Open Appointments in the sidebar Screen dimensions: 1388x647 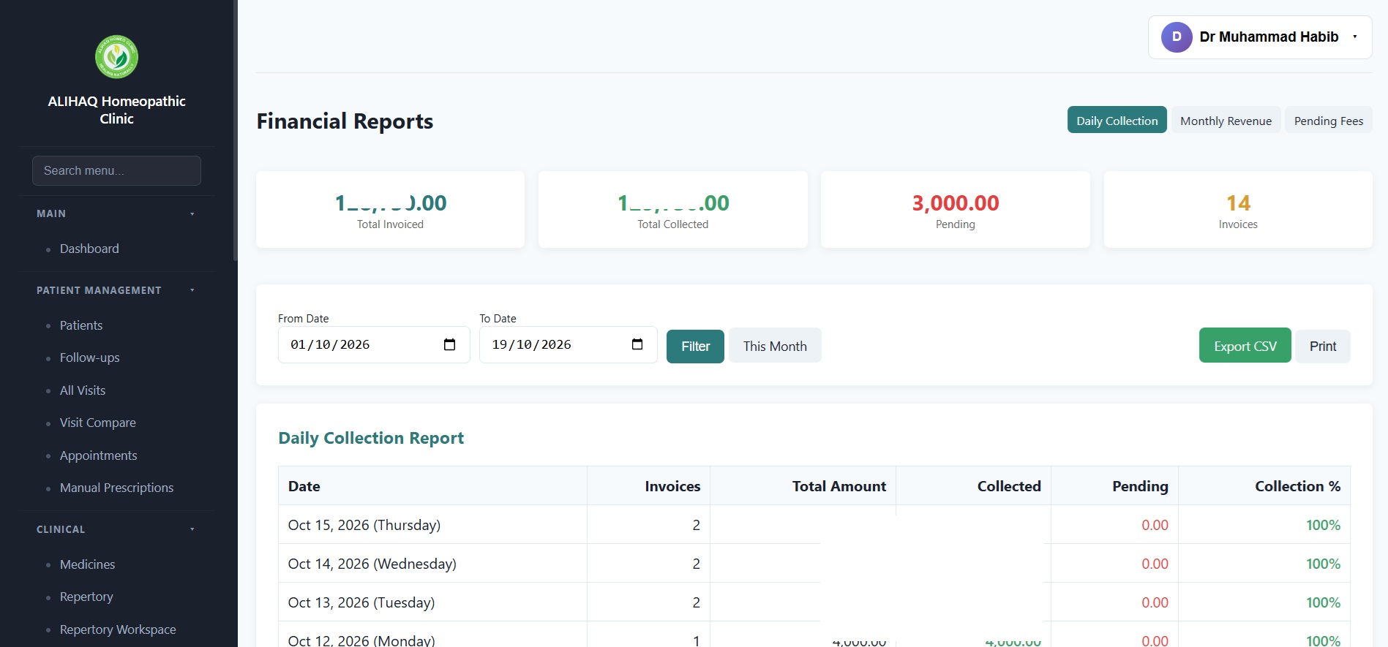(99, 455)
